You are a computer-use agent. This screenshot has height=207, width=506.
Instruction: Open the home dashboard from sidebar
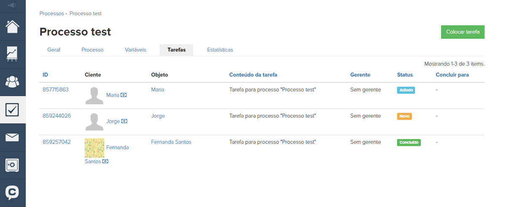tap(12, 27)
